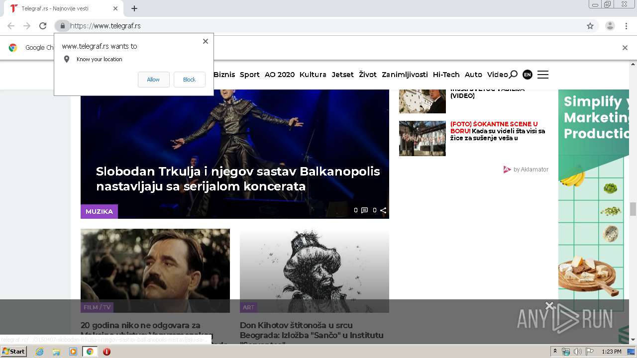Open the Action Center flag tray icon

589,352
